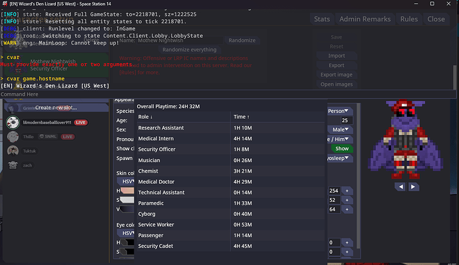Select Technical Assistant row
The width and height of the screenshot is (459, 265).
point(231,192)
